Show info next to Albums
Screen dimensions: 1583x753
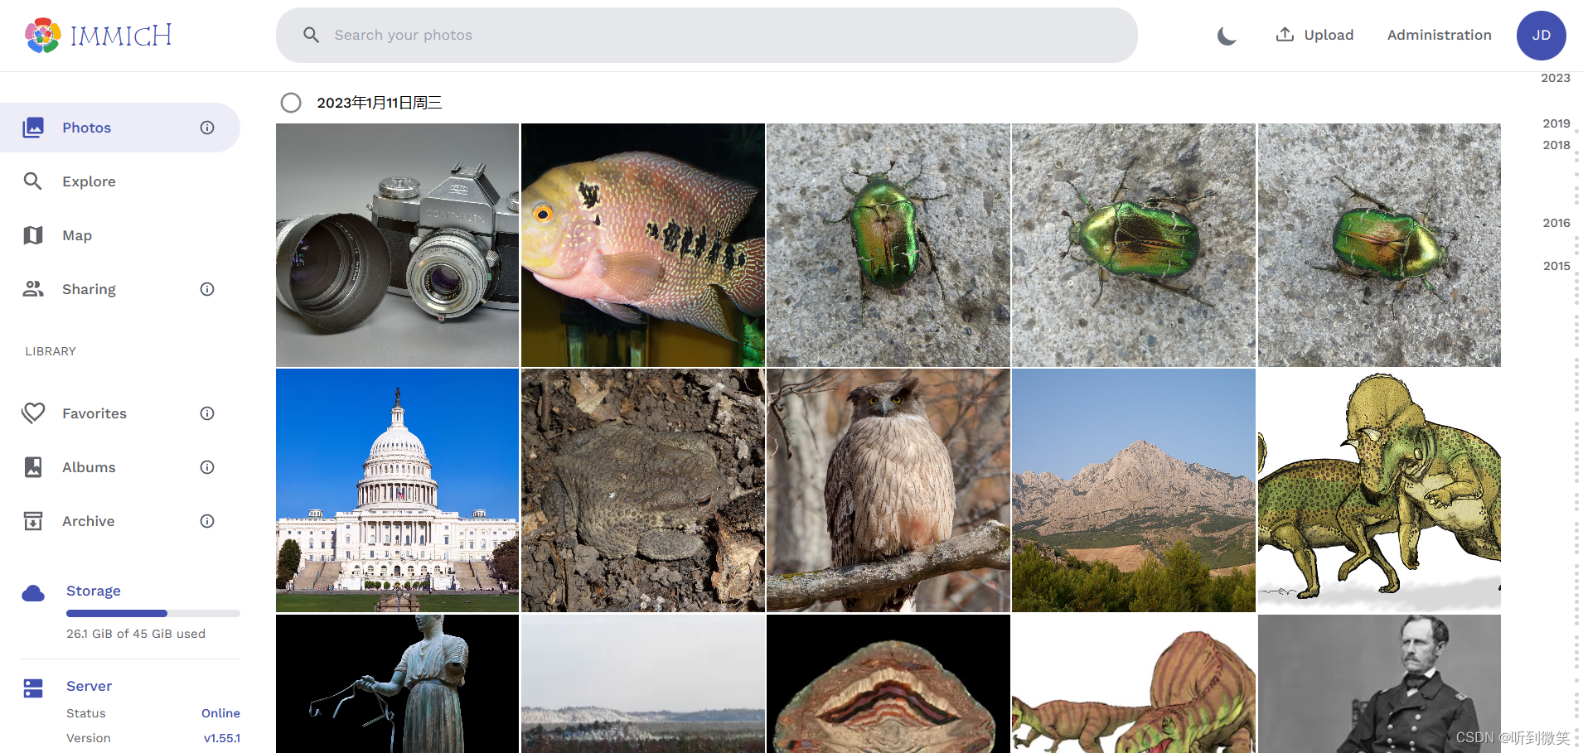point(207,467)
